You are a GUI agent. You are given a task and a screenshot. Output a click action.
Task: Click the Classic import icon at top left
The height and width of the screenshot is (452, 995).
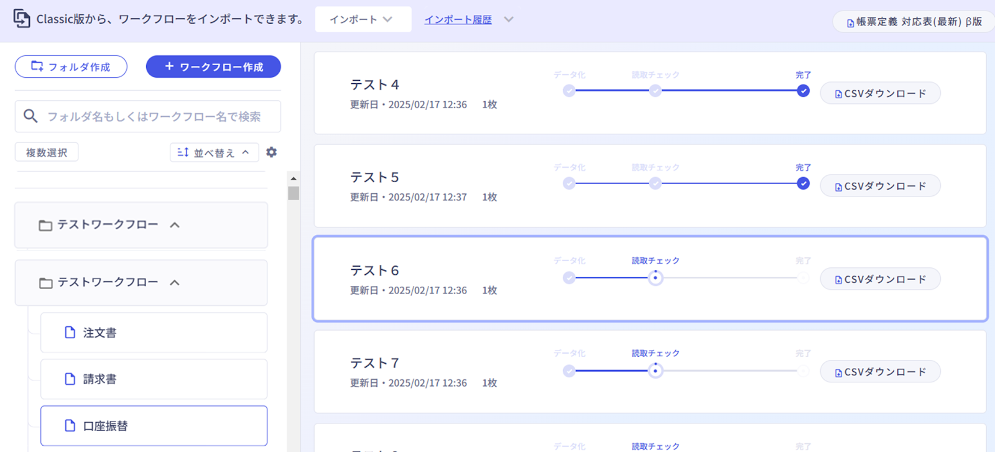click(x=22, y=19)
